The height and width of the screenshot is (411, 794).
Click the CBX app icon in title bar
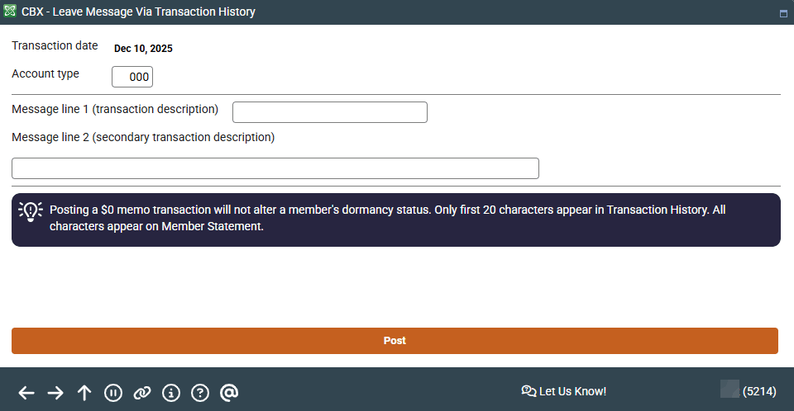pyautogui.click(x=10, y=12)
